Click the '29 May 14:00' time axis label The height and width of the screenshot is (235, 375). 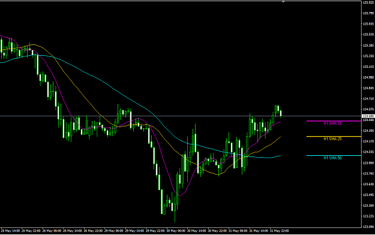pos(134,231)
